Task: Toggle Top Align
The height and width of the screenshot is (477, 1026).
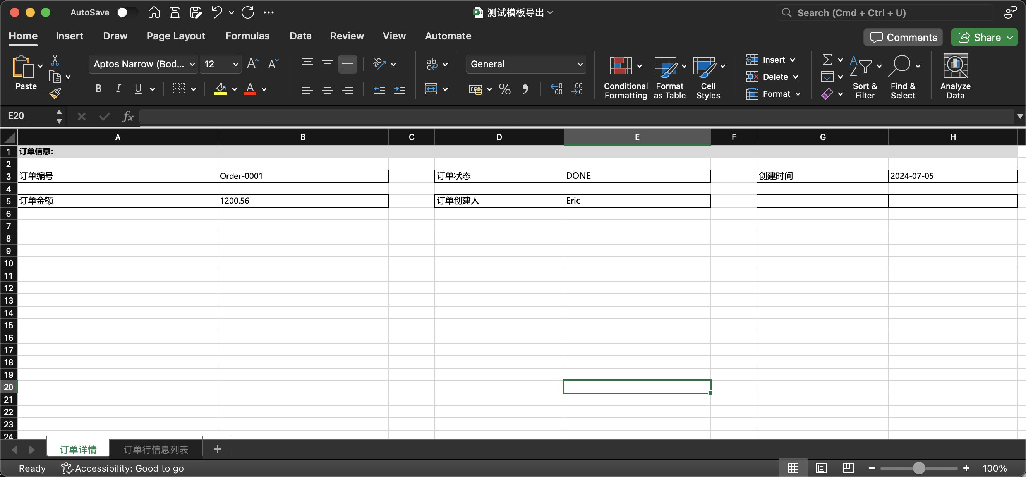Action: [x=307, y=63]
